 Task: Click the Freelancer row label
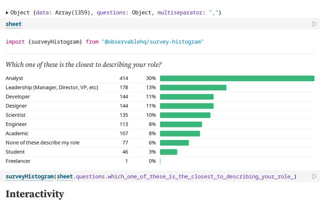(19, 161)
